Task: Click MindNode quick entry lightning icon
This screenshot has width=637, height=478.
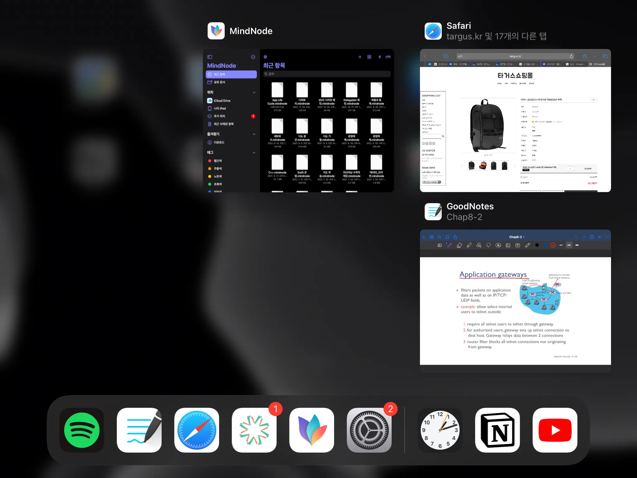Action: pyautogui.click(x=379, y=57)
